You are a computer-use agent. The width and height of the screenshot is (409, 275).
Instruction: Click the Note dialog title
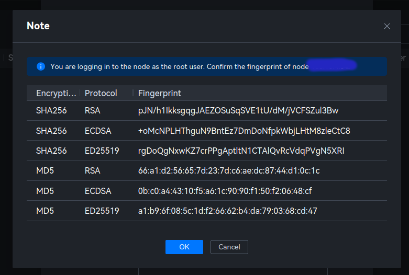[x=38, y=26]
